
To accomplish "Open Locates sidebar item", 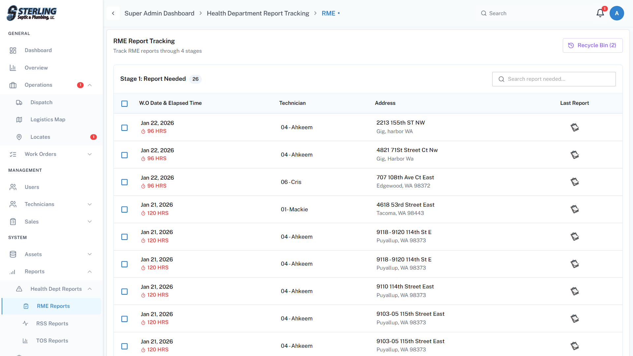I will (x=40, y=137).
